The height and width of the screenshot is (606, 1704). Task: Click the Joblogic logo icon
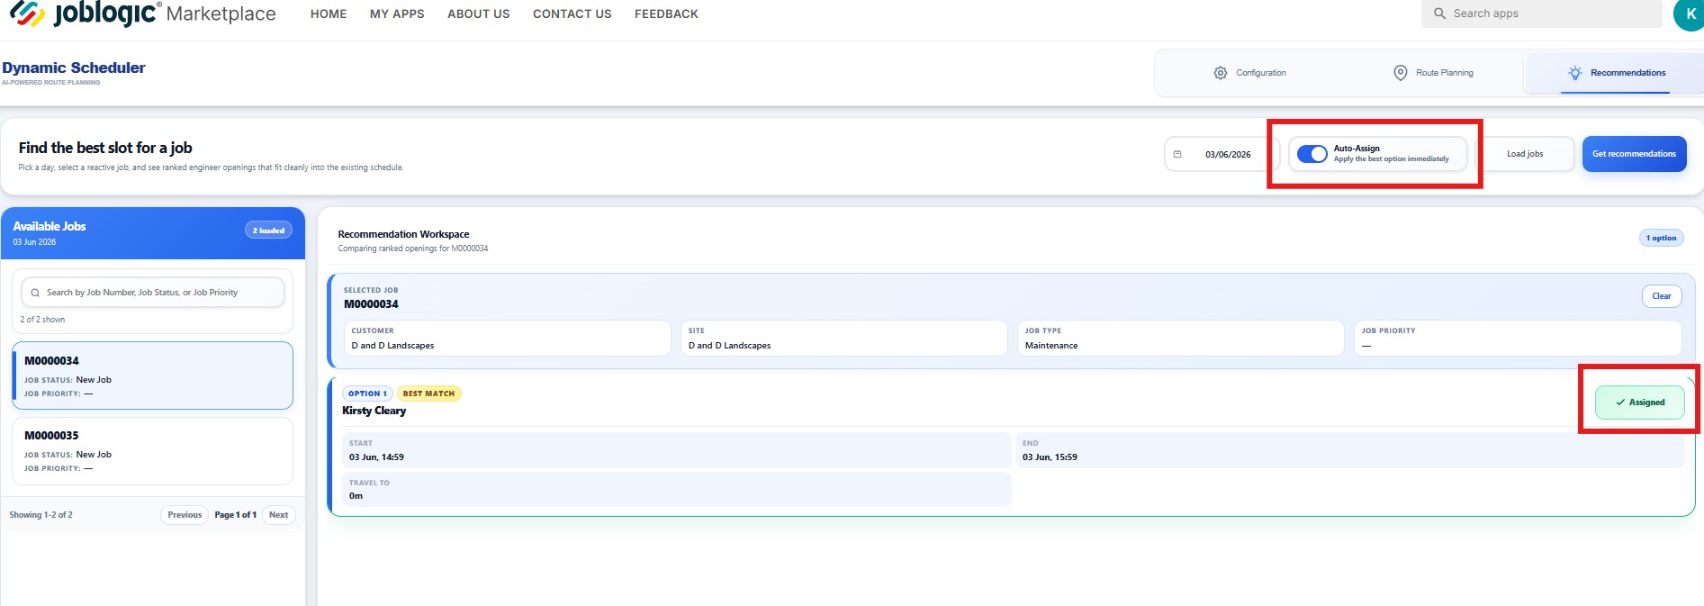pos(27,14)
